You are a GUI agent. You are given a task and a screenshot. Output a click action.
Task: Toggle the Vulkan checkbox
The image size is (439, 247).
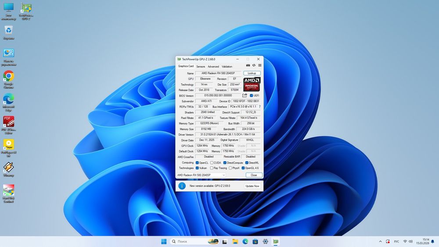(197, 168)
